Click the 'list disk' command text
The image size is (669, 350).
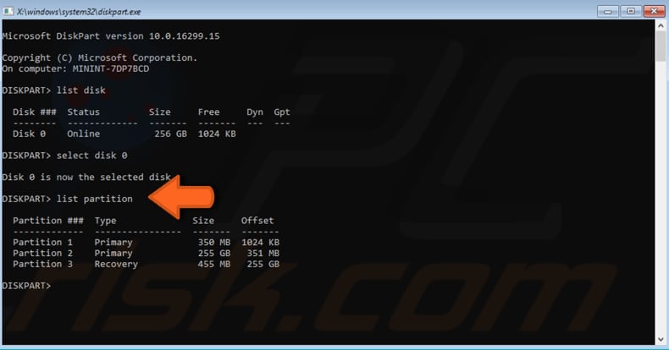81,90
